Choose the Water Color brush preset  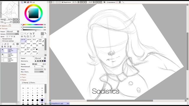pyautogui.click(x=41, y=41)
